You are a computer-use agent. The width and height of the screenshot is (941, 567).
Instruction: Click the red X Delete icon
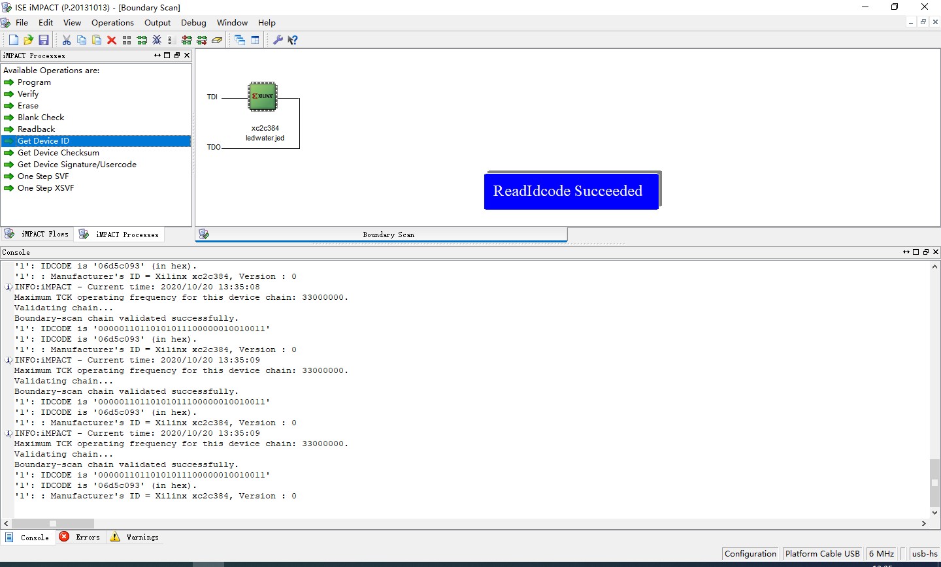[x=112, y=40]
